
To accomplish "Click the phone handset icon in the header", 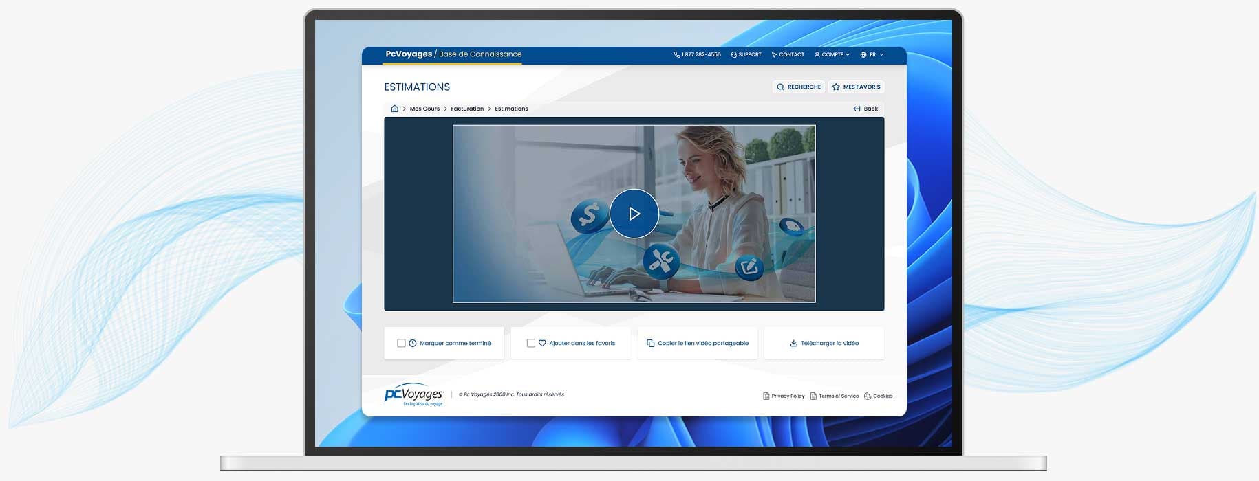I will pos(676,54).
